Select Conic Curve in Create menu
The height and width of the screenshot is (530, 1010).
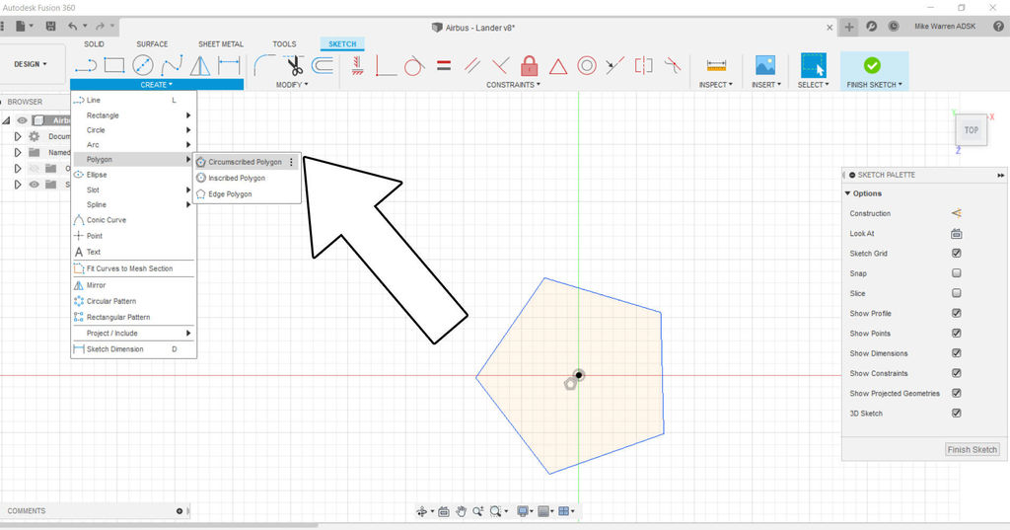[133, 220]
